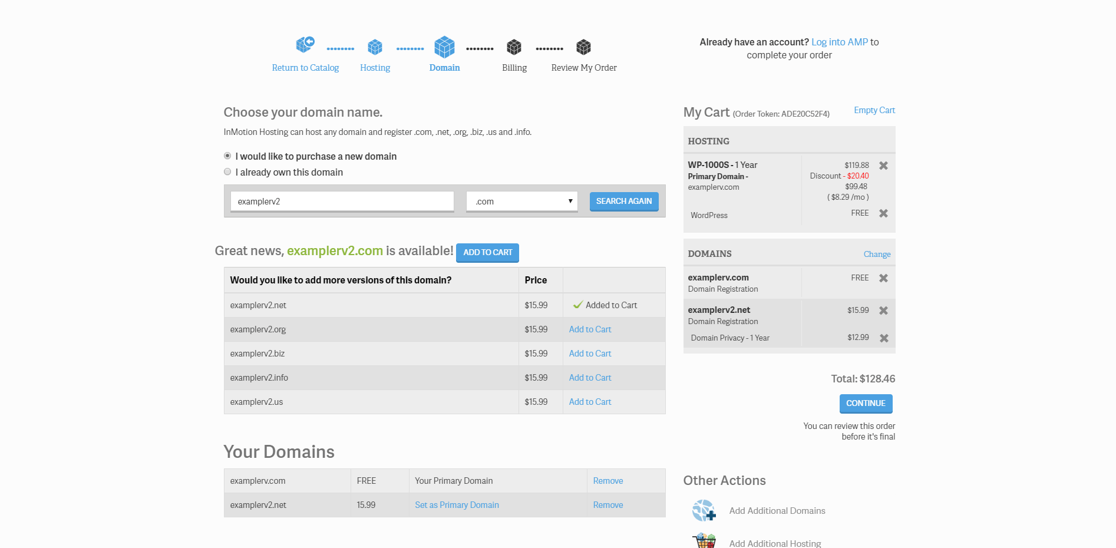
Task: Select purchase a new domain option
Action: 227,156
